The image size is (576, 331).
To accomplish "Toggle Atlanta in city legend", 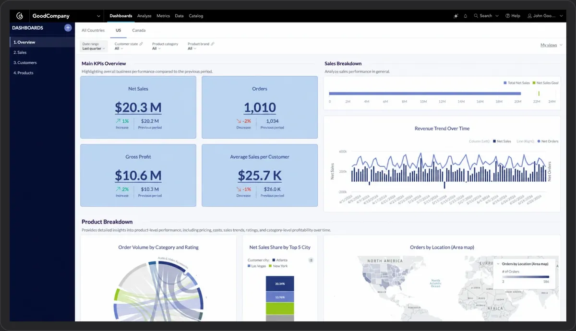I will (280, 260).
